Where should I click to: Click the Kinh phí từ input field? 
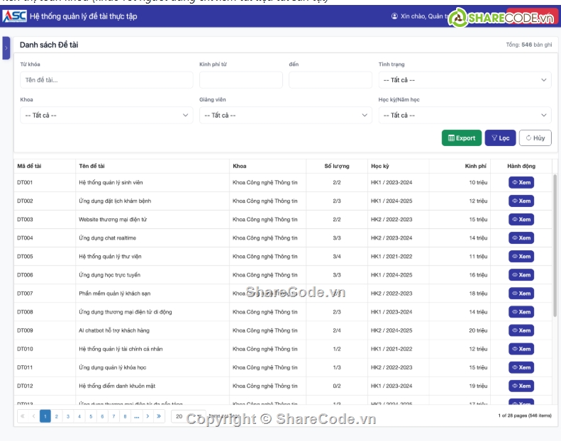click(240, 80)
